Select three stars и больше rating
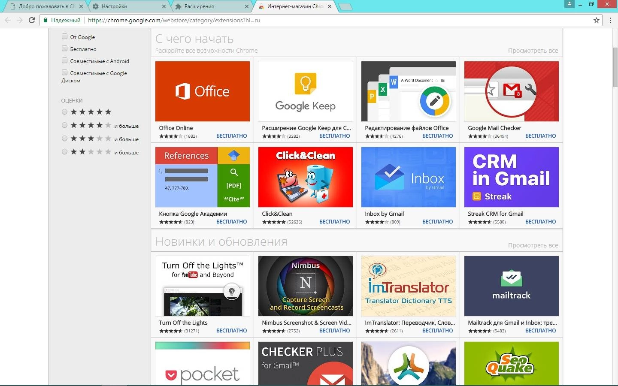 click(x=64, y=139)
